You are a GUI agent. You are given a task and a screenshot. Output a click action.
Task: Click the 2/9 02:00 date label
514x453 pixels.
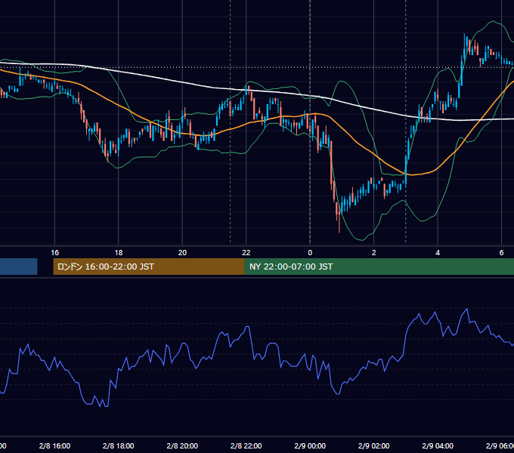373,446
